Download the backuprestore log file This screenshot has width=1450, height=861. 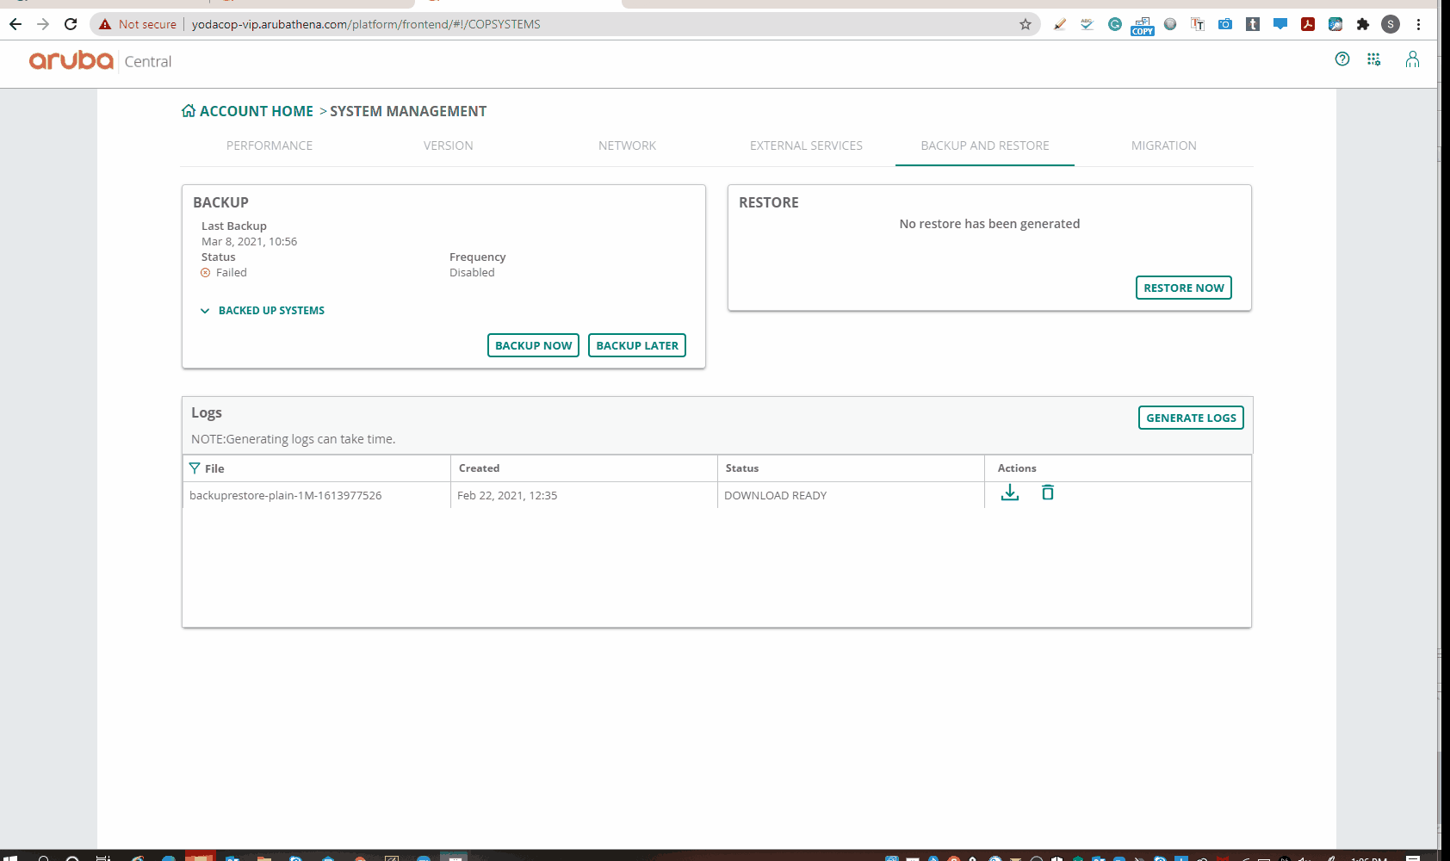1010,492
